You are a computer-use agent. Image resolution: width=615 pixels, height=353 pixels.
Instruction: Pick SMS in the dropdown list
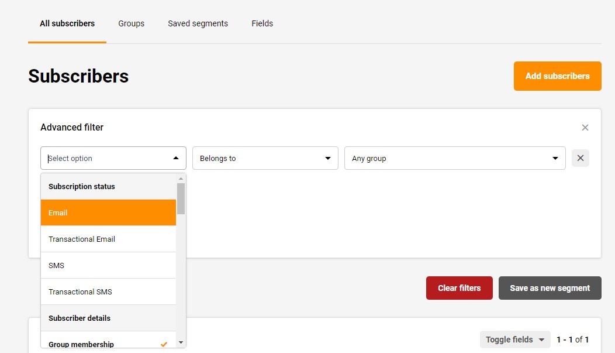(108, 265)
